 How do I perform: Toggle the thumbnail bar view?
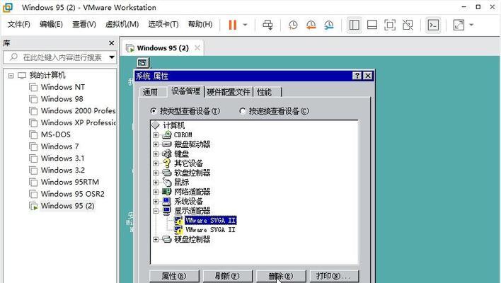pos(372,25)
